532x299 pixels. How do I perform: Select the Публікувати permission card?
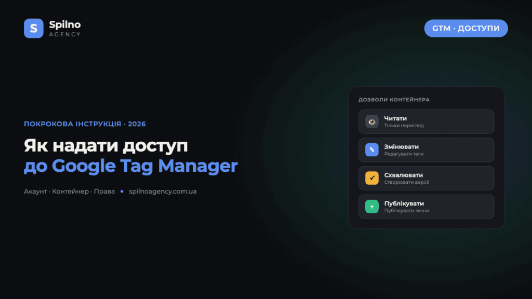426,207
